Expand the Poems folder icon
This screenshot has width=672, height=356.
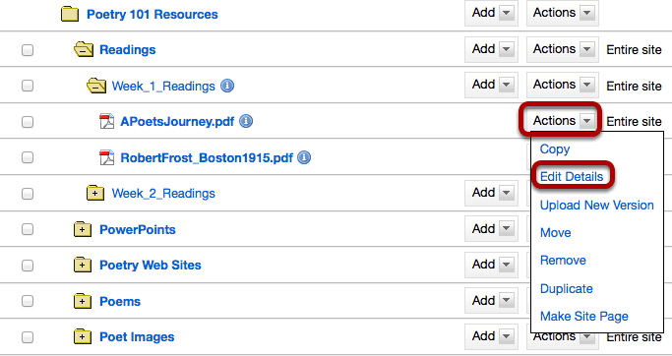[x=83, y=301]
